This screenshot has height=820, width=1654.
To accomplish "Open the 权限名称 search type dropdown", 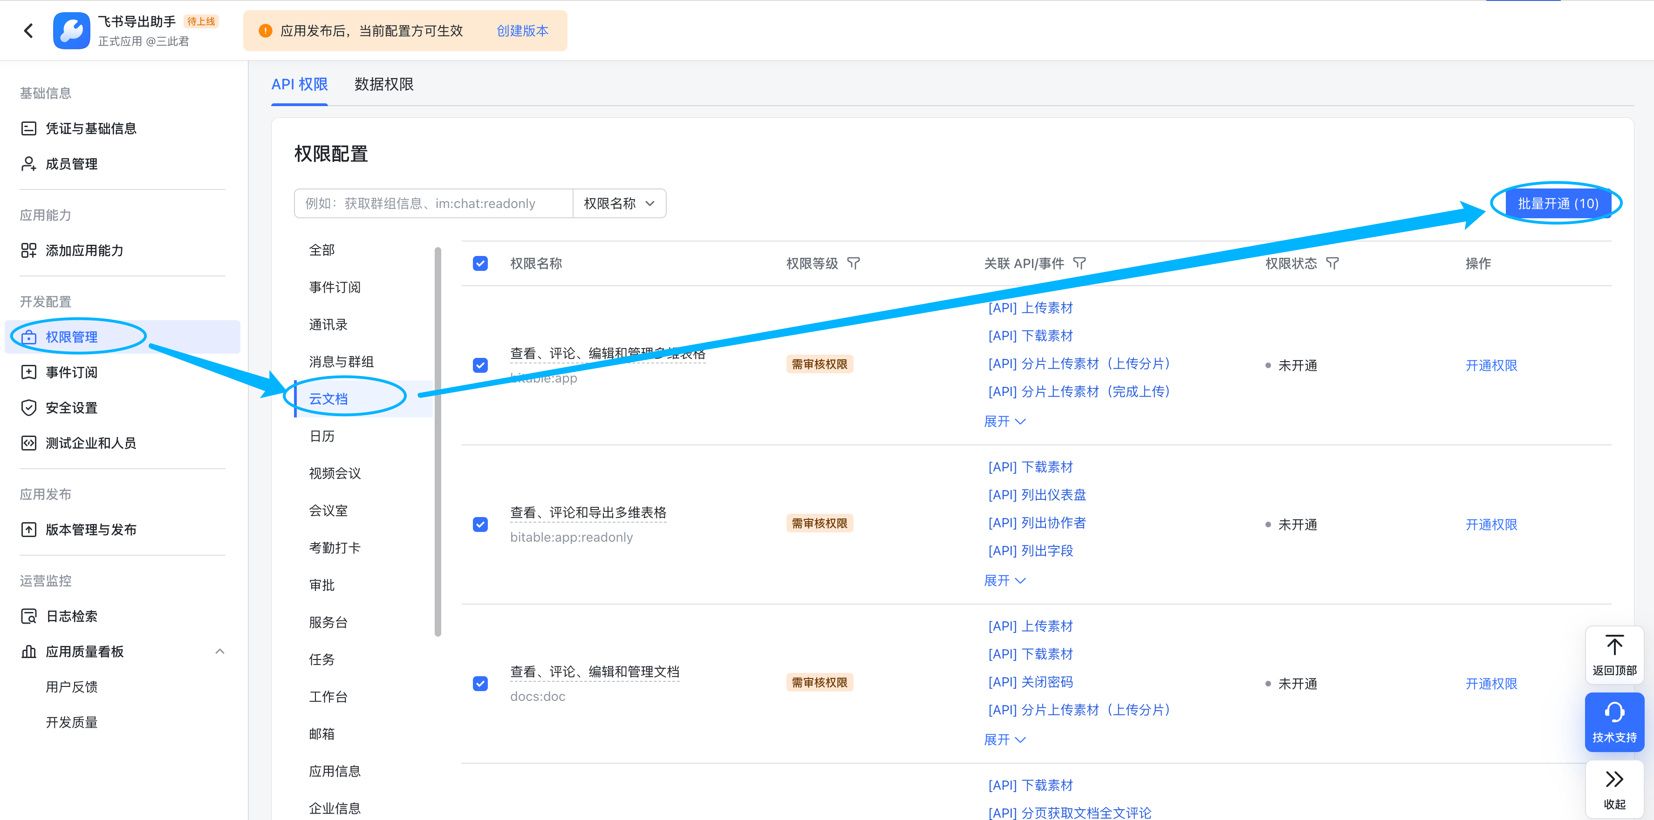I will (619, 203).
